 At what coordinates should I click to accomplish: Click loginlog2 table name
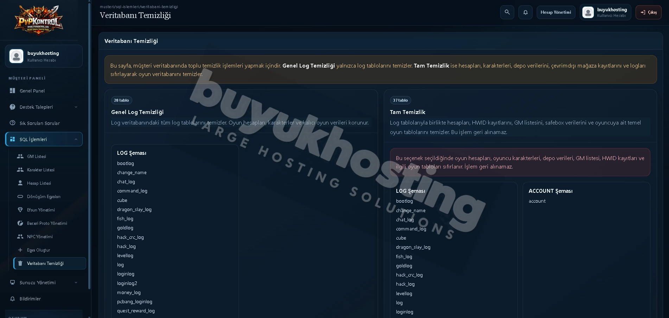point(127,283)
